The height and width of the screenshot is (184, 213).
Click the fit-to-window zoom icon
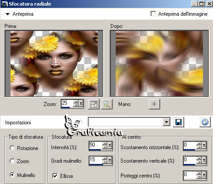pos(94,104)
